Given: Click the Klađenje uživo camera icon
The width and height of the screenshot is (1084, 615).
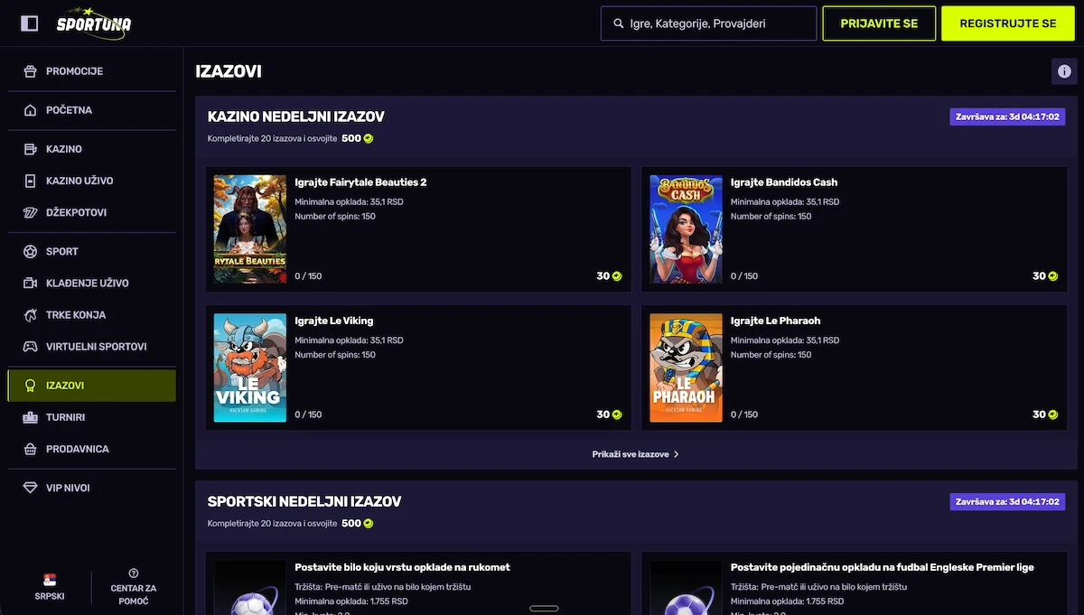Looking at the screenshot, I should 30,283.
